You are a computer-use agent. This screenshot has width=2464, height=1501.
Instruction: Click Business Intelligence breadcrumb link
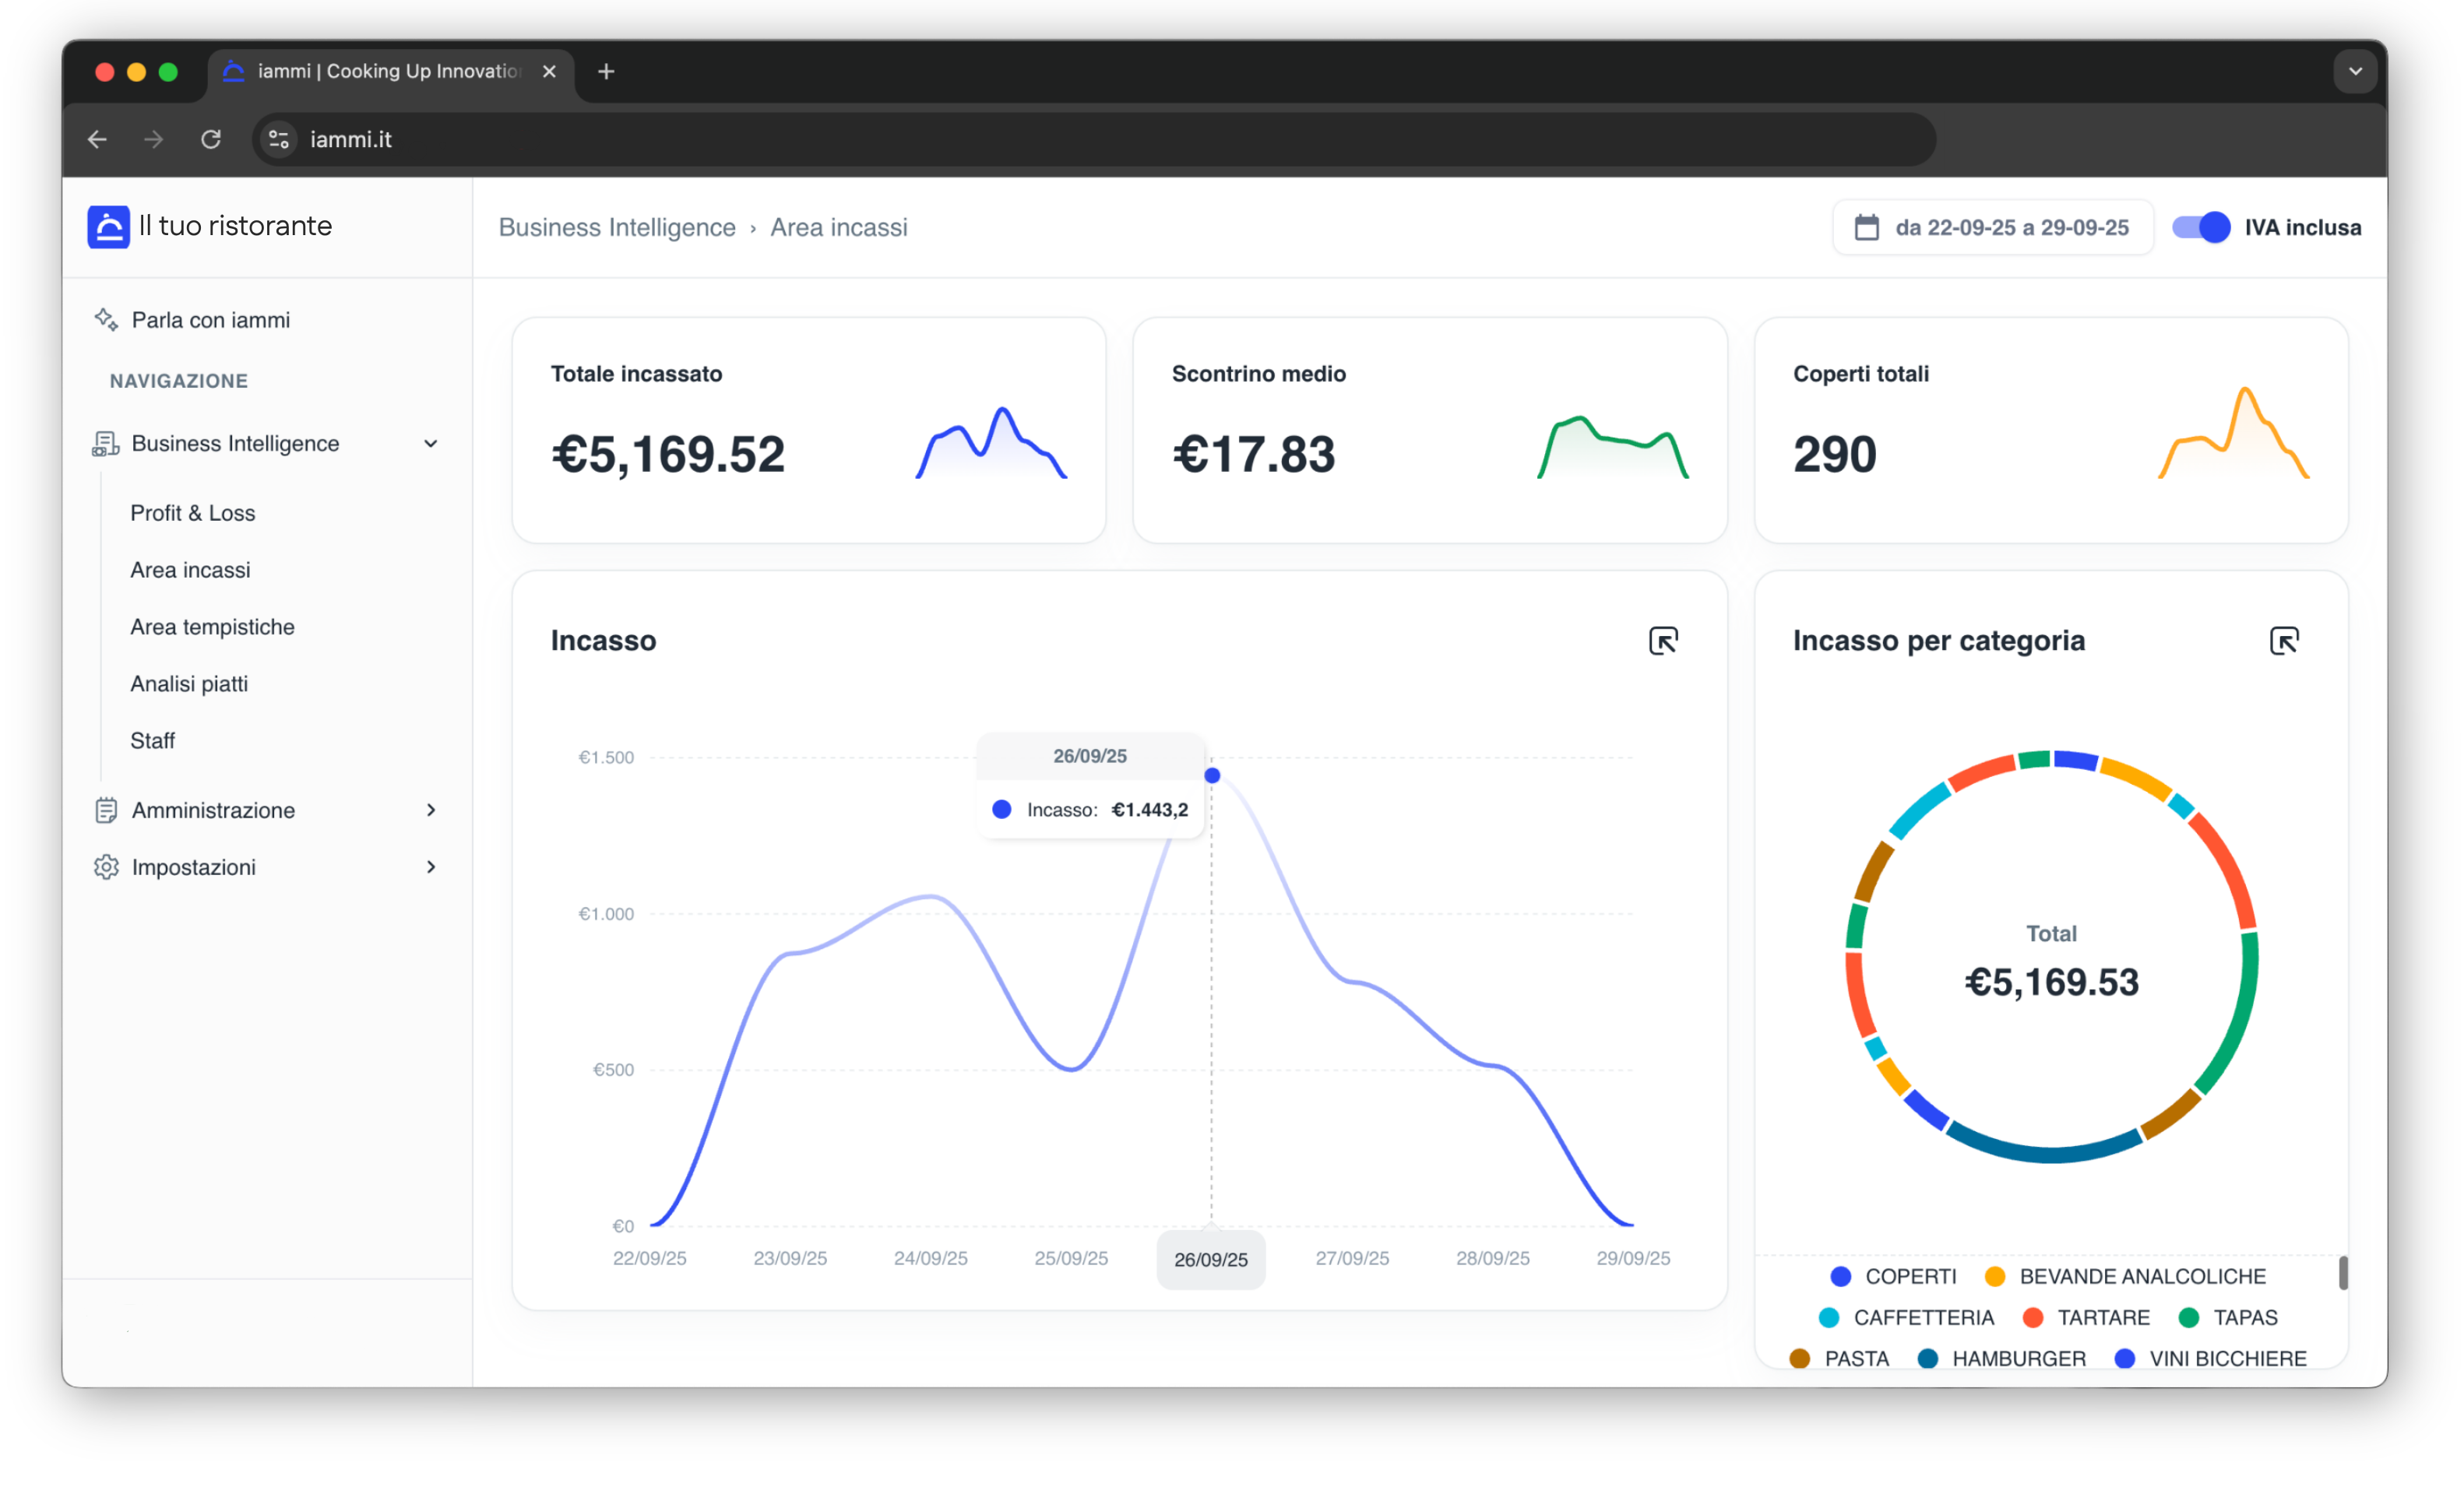[617, 228]
